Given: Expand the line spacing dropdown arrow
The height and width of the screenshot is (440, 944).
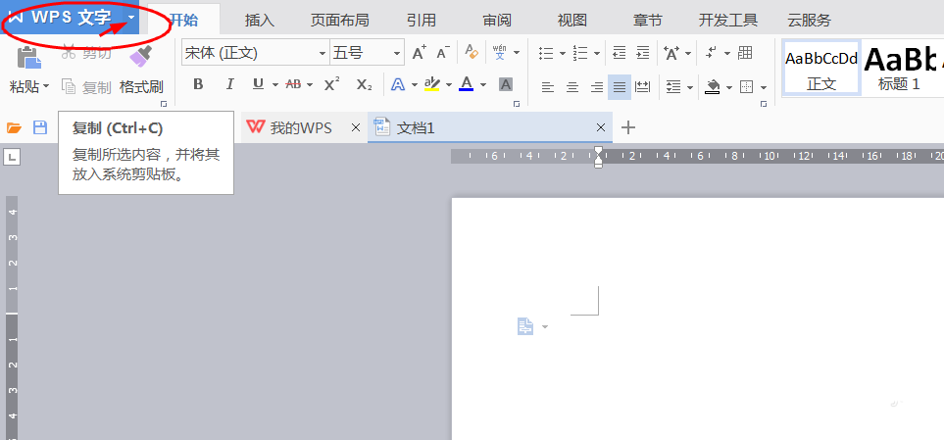Looking at the screenshot, I should 690,88.
